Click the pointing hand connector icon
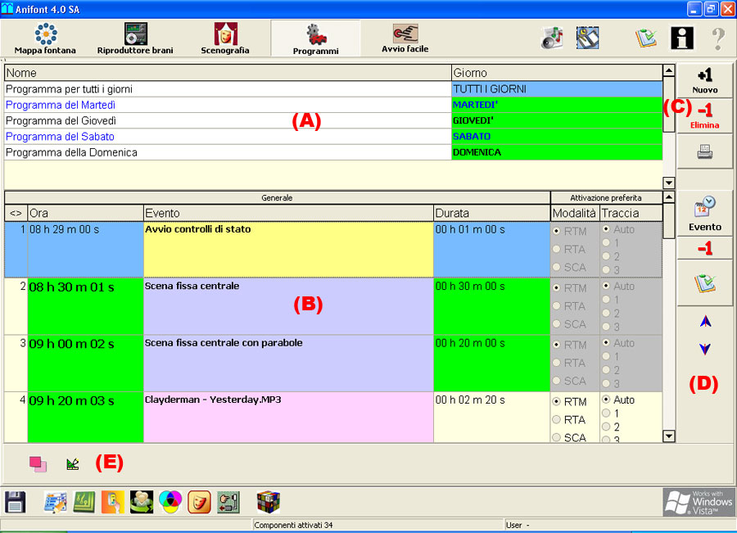 pyautogui.click(x=228, y=502)
